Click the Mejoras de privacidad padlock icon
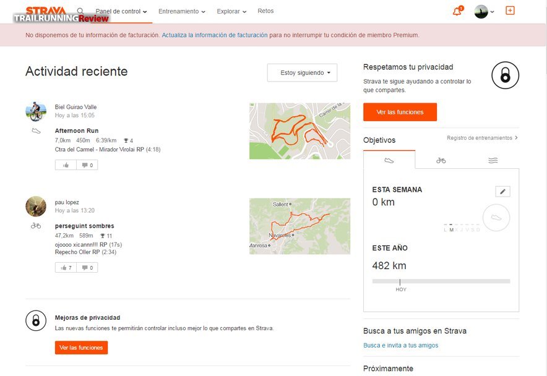The height and width of the screenshot is (376, 547). click(36, 320)
